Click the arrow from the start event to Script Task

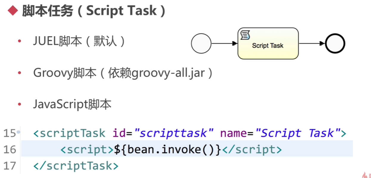[224, 44]
